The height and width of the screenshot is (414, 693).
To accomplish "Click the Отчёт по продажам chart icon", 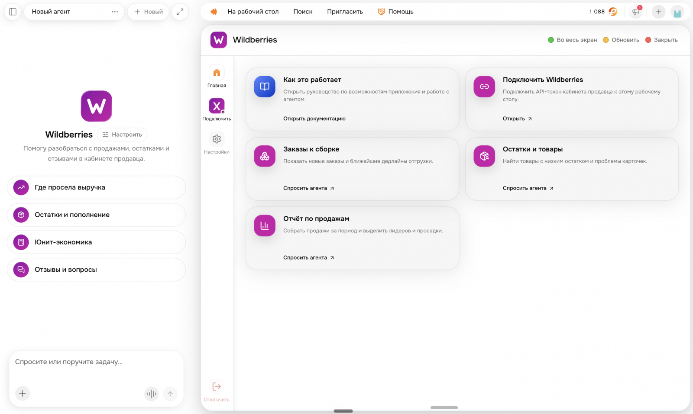I will click(x=265, y=225).
